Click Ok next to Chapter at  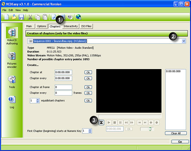coord(88,72)
